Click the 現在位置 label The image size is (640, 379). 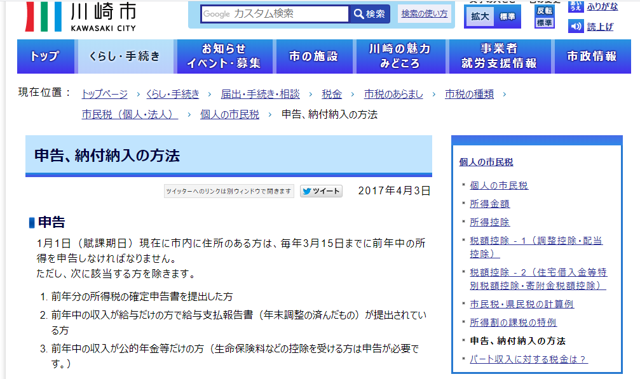(x=44, y=93)
